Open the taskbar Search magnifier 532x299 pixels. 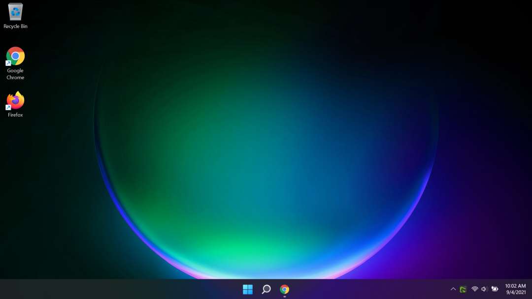pos(266,289)
